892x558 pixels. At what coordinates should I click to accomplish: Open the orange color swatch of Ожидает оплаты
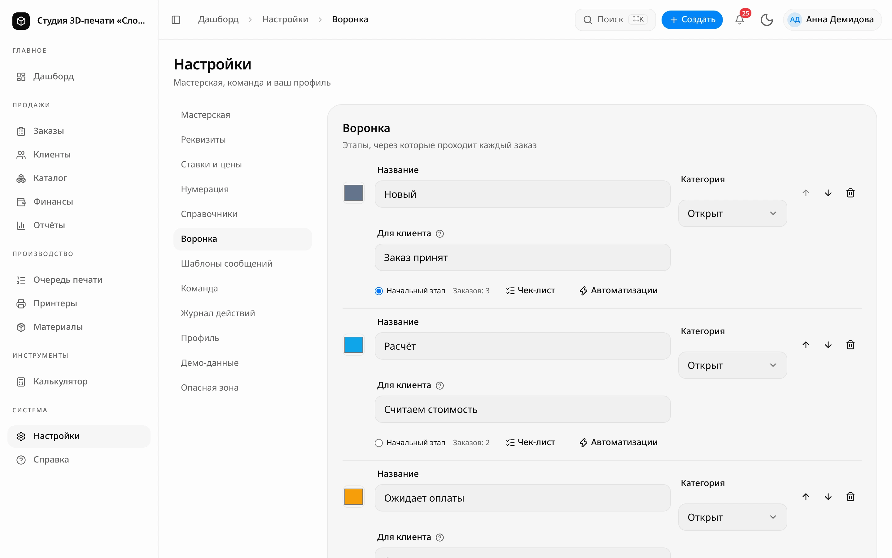[x=353, y=497]
